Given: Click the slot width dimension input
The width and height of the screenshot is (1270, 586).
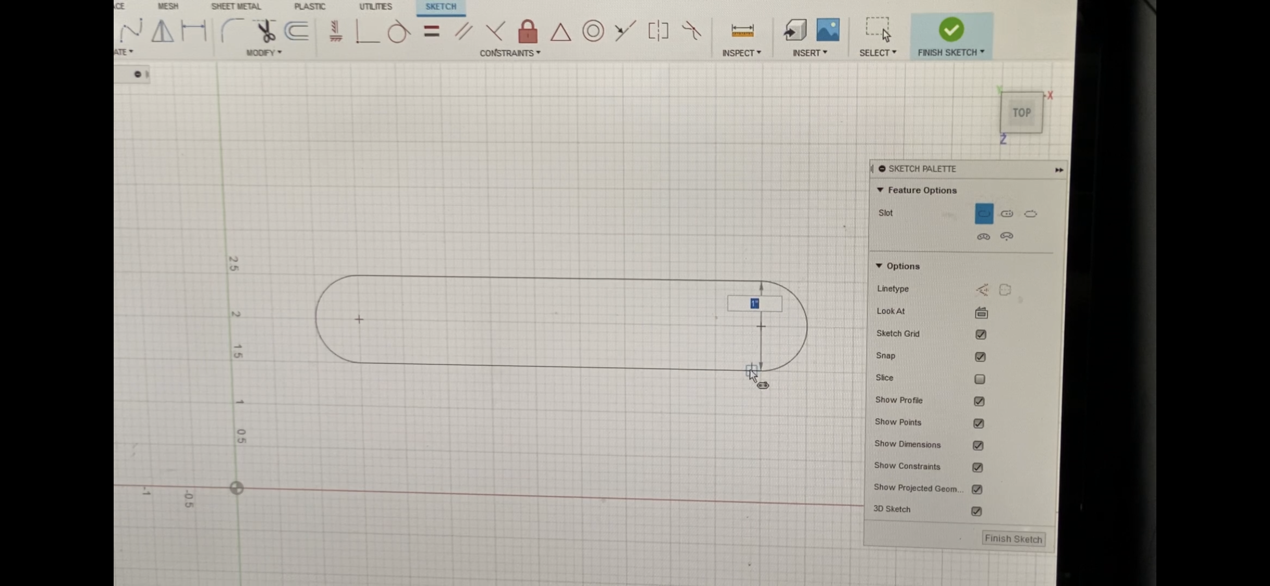Looking at the screenshot, I should [754, 304].
